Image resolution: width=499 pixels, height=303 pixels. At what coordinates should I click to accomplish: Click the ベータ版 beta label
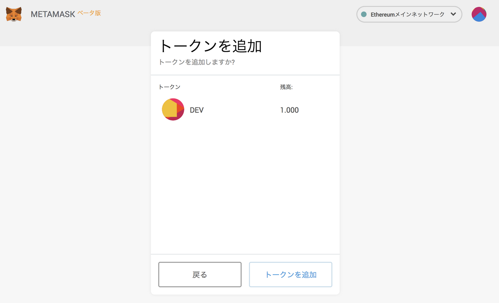89,13
